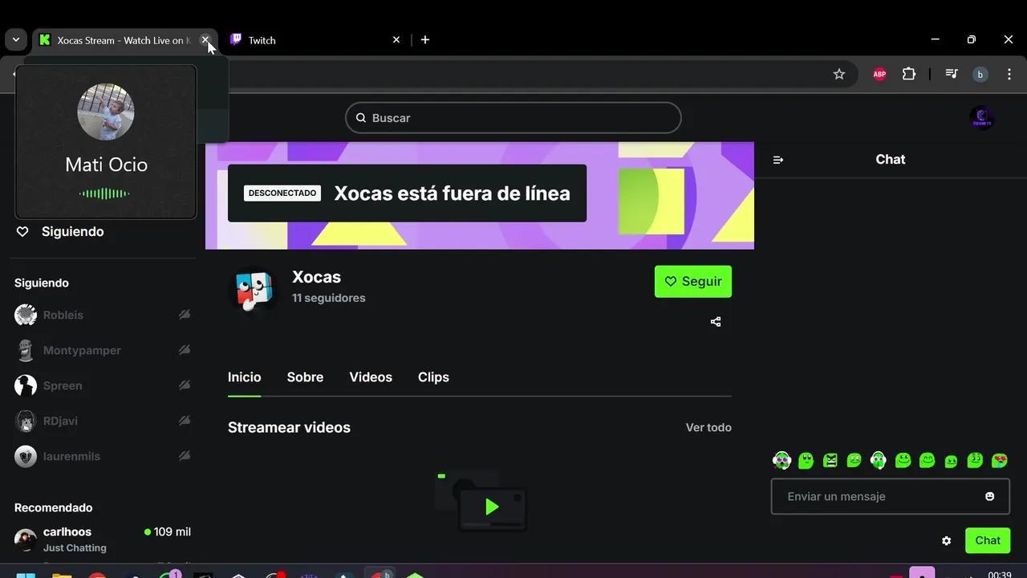Select the Inicio tab
Viewport: 1027px width, 578px height.
[245, 377]
